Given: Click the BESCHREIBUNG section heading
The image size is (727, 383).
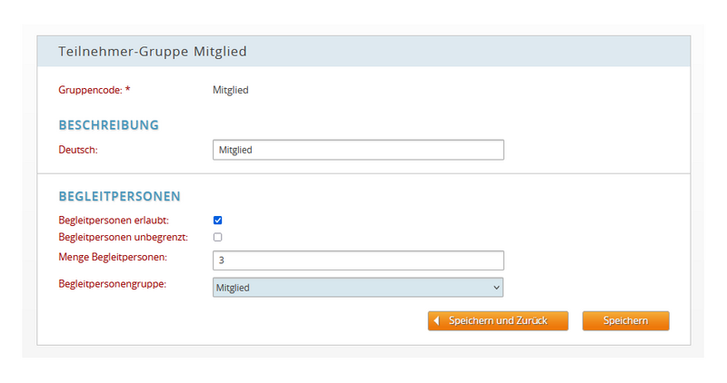Looking at the screenshot, I should (108, 125).
